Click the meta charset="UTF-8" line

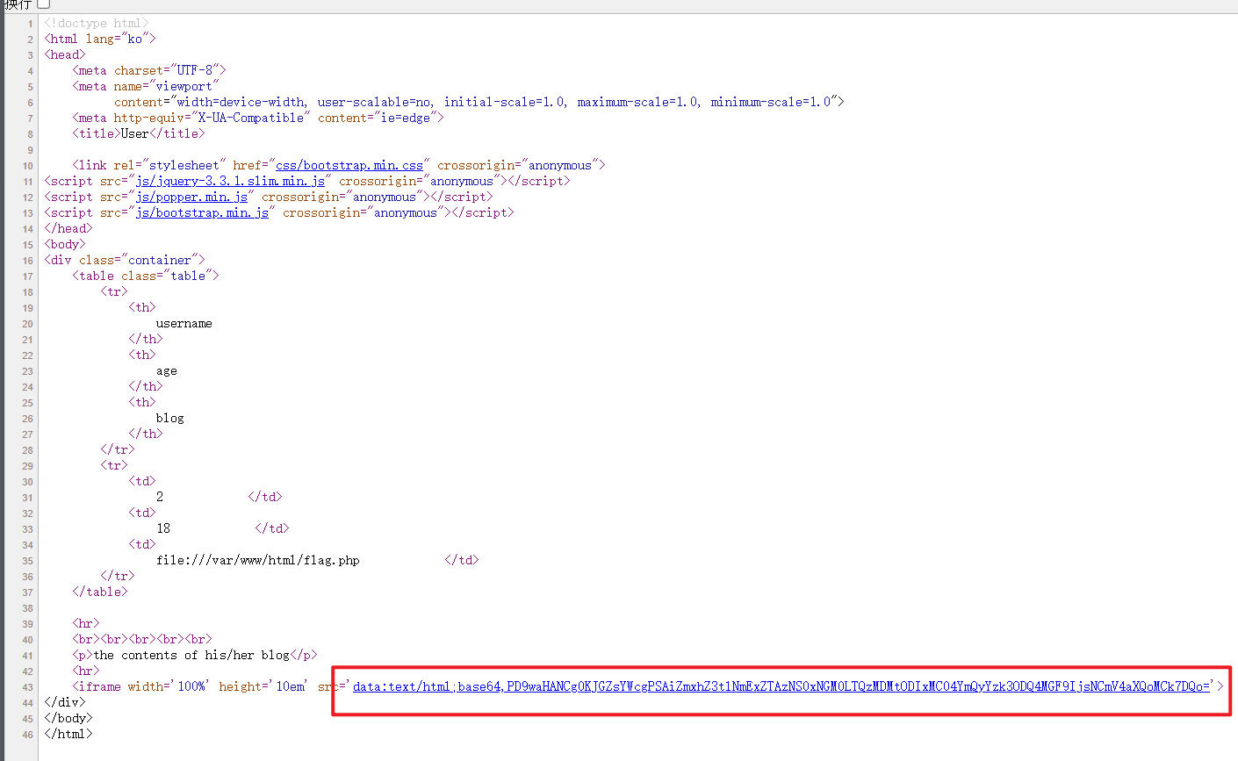tap(149, 70)
